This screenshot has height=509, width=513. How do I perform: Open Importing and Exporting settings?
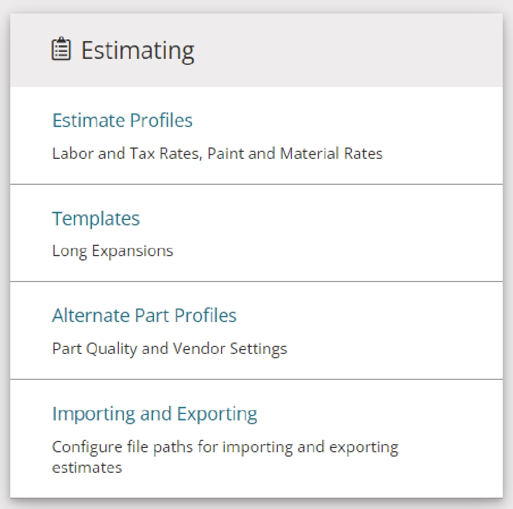tap(155, 414)
